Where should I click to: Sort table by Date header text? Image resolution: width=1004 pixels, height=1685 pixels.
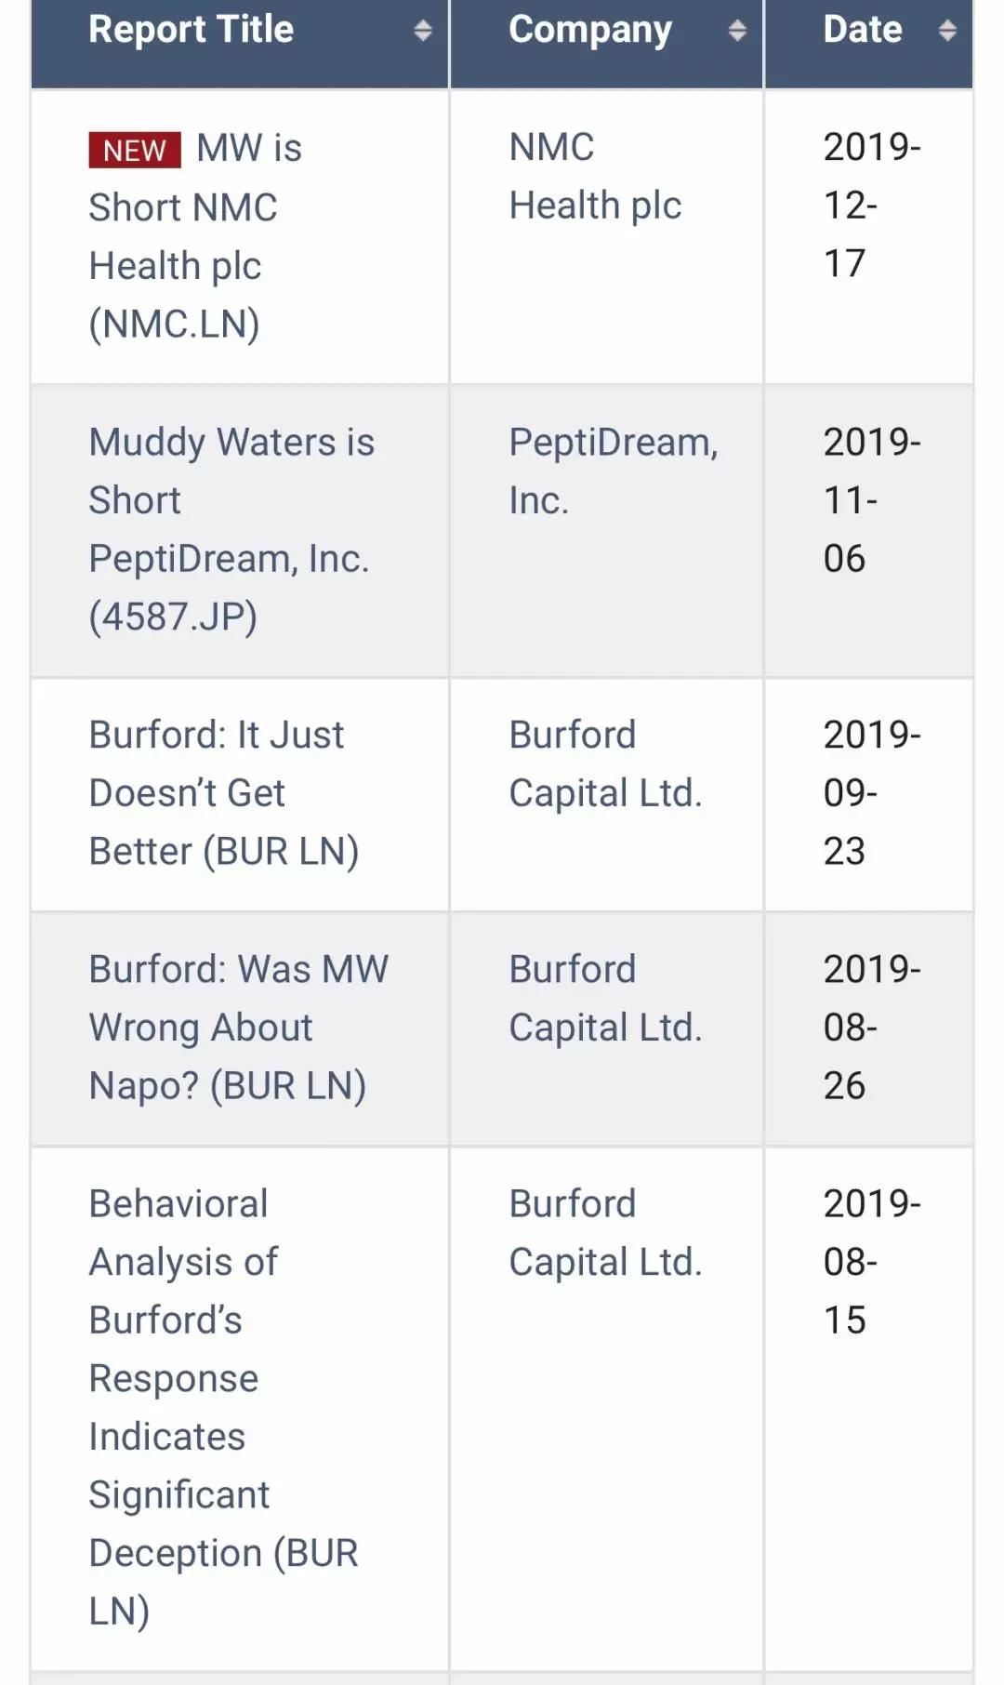[x=863, y=30]
